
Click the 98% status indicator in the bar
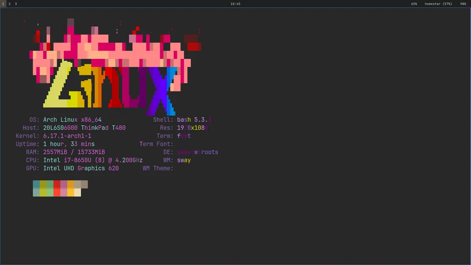[463, 4]
